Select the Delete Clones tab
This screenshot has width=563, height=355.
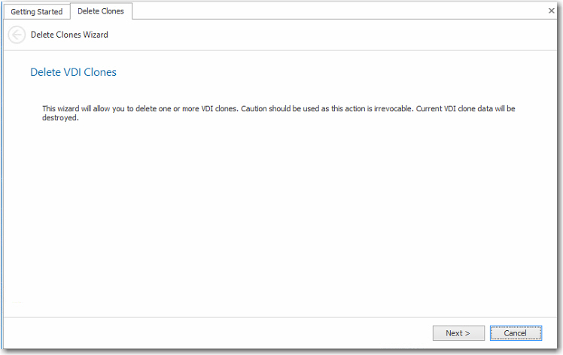coord(101,11)
